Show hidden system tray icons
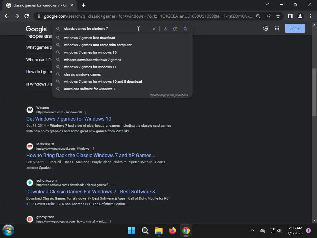Image resolution: width=317 pixels, height=238 pixels. coord(253,231)
